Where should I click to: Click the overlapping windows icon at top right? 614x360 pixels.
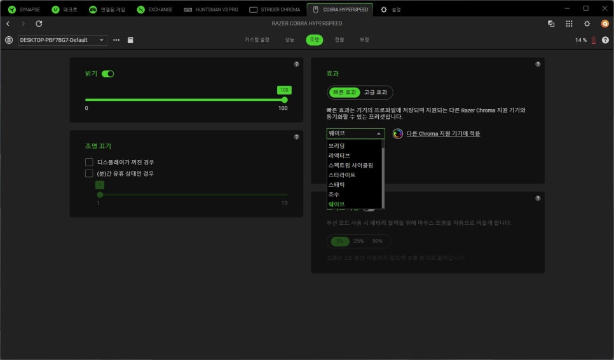click(551, 24)
